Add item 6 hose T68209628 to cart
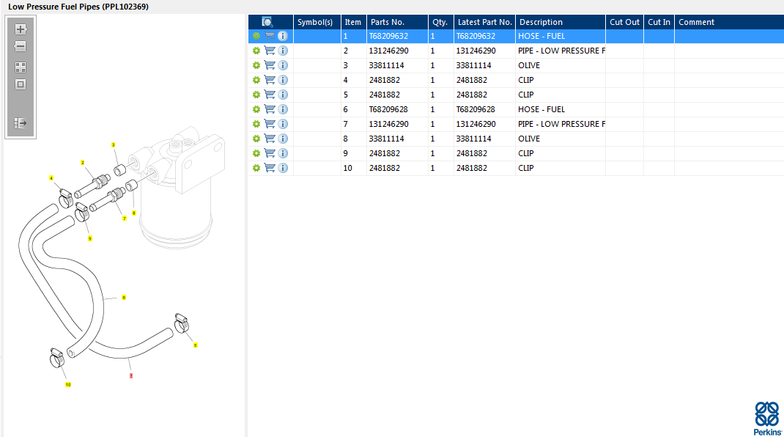The height and width of the screenshot is (437, 784). (x=270, y=109)
